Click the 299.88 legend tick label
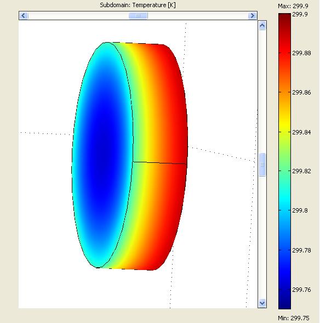Screen dimensions: 320x323 point(301,53)
